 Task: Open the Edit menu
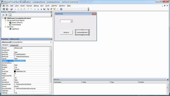[x=12, y=6]
